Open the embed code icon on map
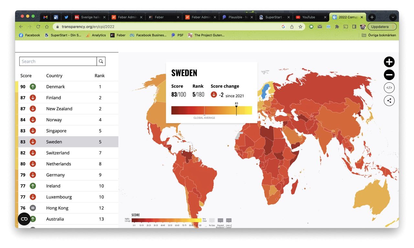The image size is (414, 248). 389,88
